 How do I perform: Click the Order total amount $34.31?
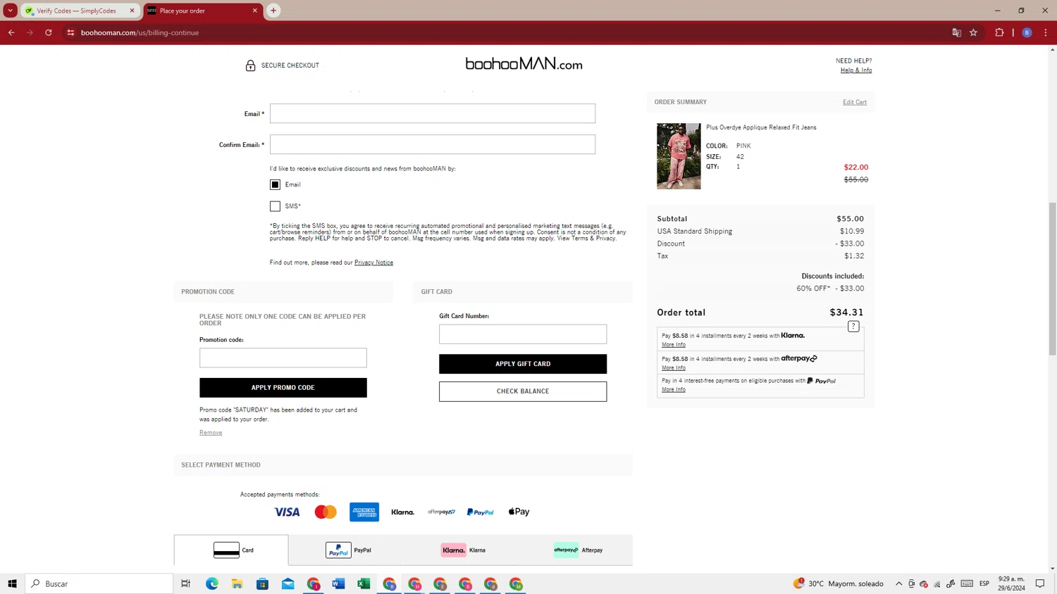846,312
